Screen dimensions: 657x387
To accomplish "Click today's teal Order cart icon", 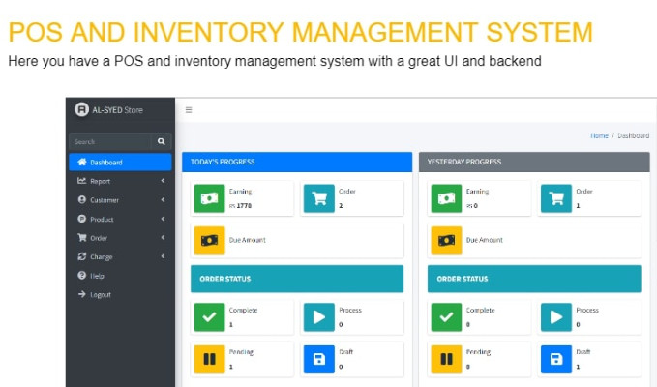I will [319, 198].
